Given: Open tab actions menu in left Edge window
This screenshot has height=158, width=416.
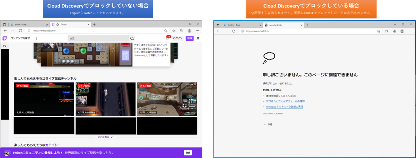Looking at the screenshot, I should pos(5,25).
